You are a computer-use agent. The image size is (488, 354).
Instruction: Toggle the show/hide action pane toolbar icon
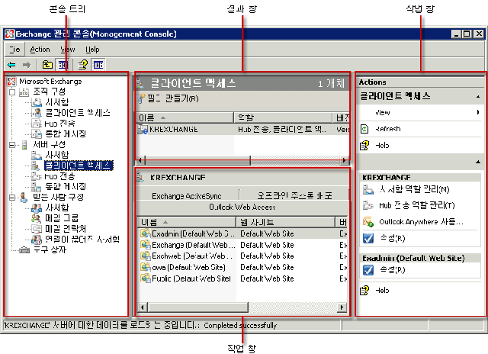click(x=98, y=65)
